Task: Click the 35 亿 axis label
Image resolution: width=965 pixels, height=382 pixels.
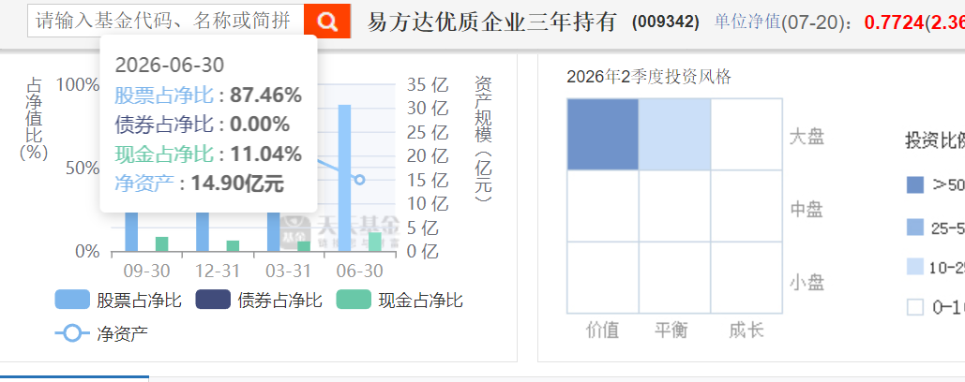Action: (x=427, y=85)
